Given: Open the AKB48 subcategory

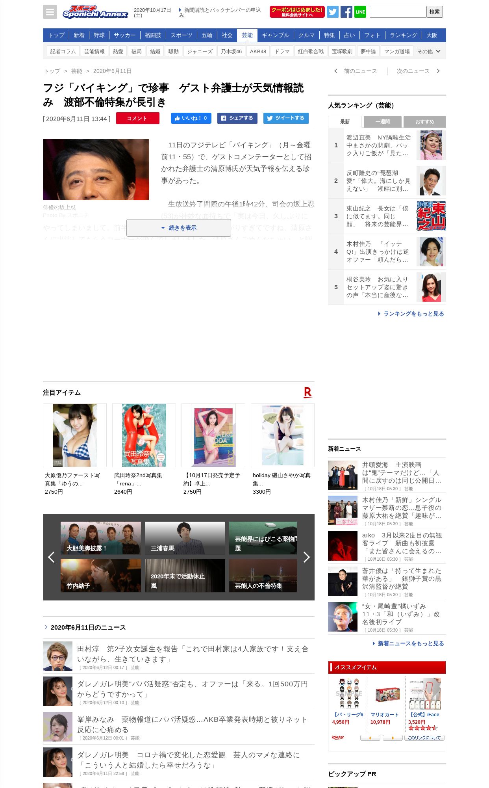Looking at the screenshot, I should 258,52.
